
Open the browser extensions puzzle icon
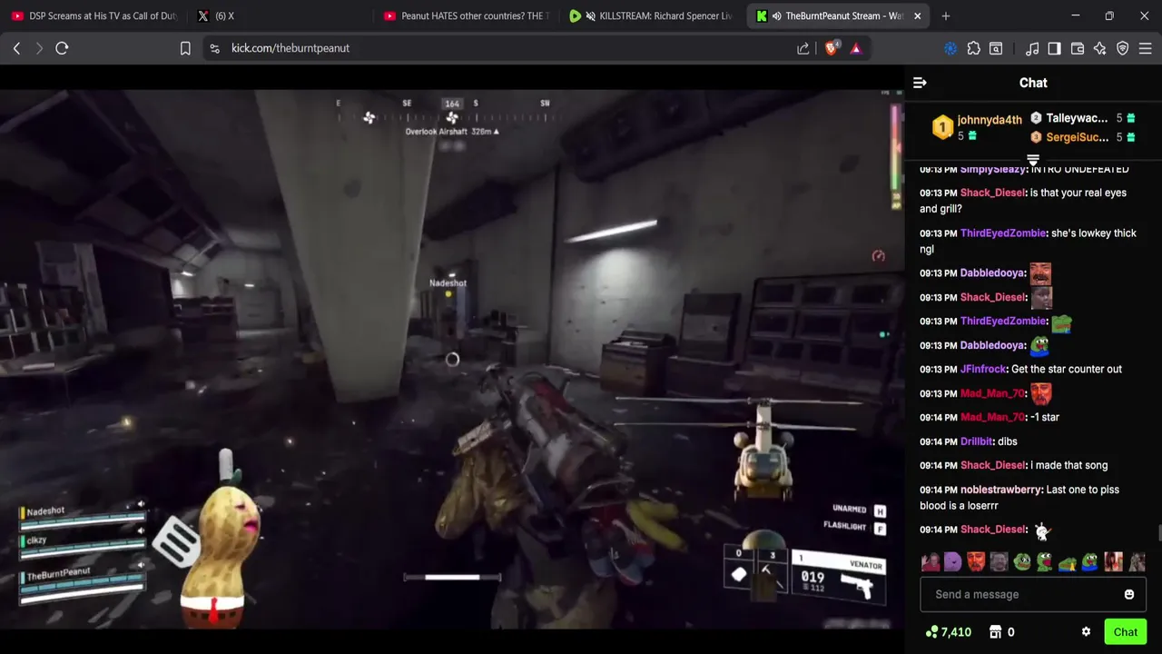tap(974, 48)
